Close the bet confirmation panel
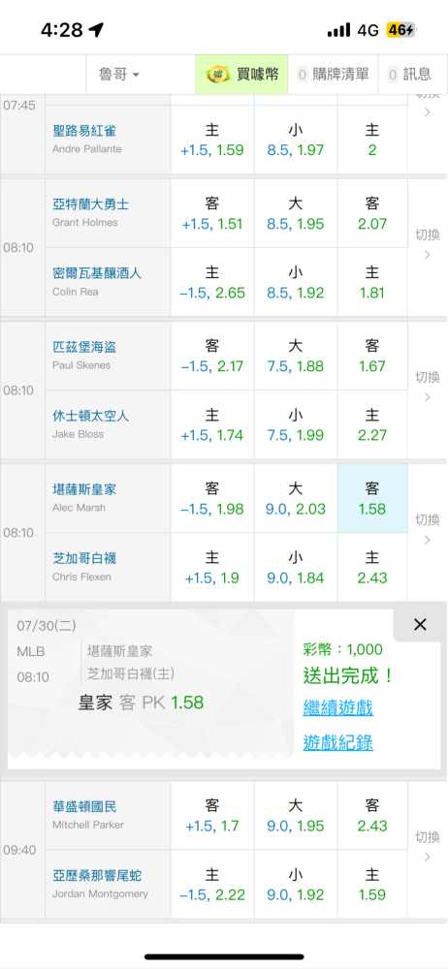Viewport: 448px width, 969px height. [420, 625]
